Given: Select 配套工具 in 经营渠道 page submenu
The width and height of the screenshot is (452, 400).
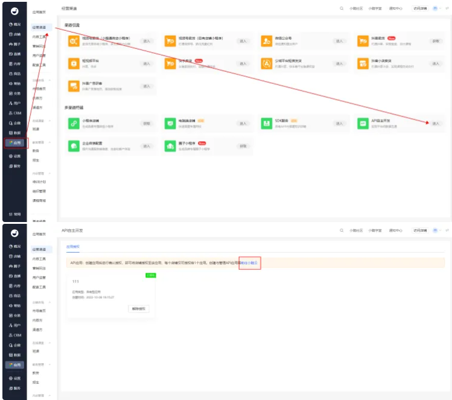Looking at the screenshot, I should click(x=39, y=65).
